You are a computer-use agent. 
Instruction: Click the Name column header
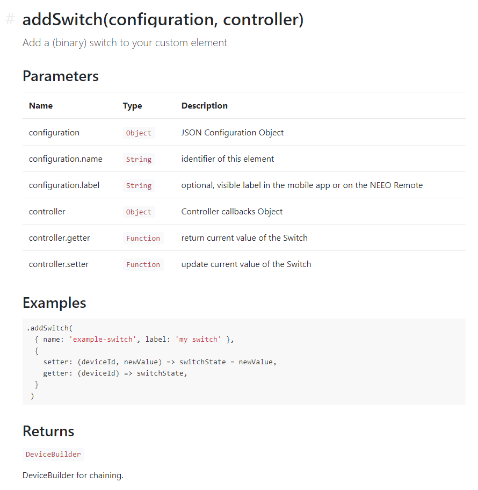point(41,106)
